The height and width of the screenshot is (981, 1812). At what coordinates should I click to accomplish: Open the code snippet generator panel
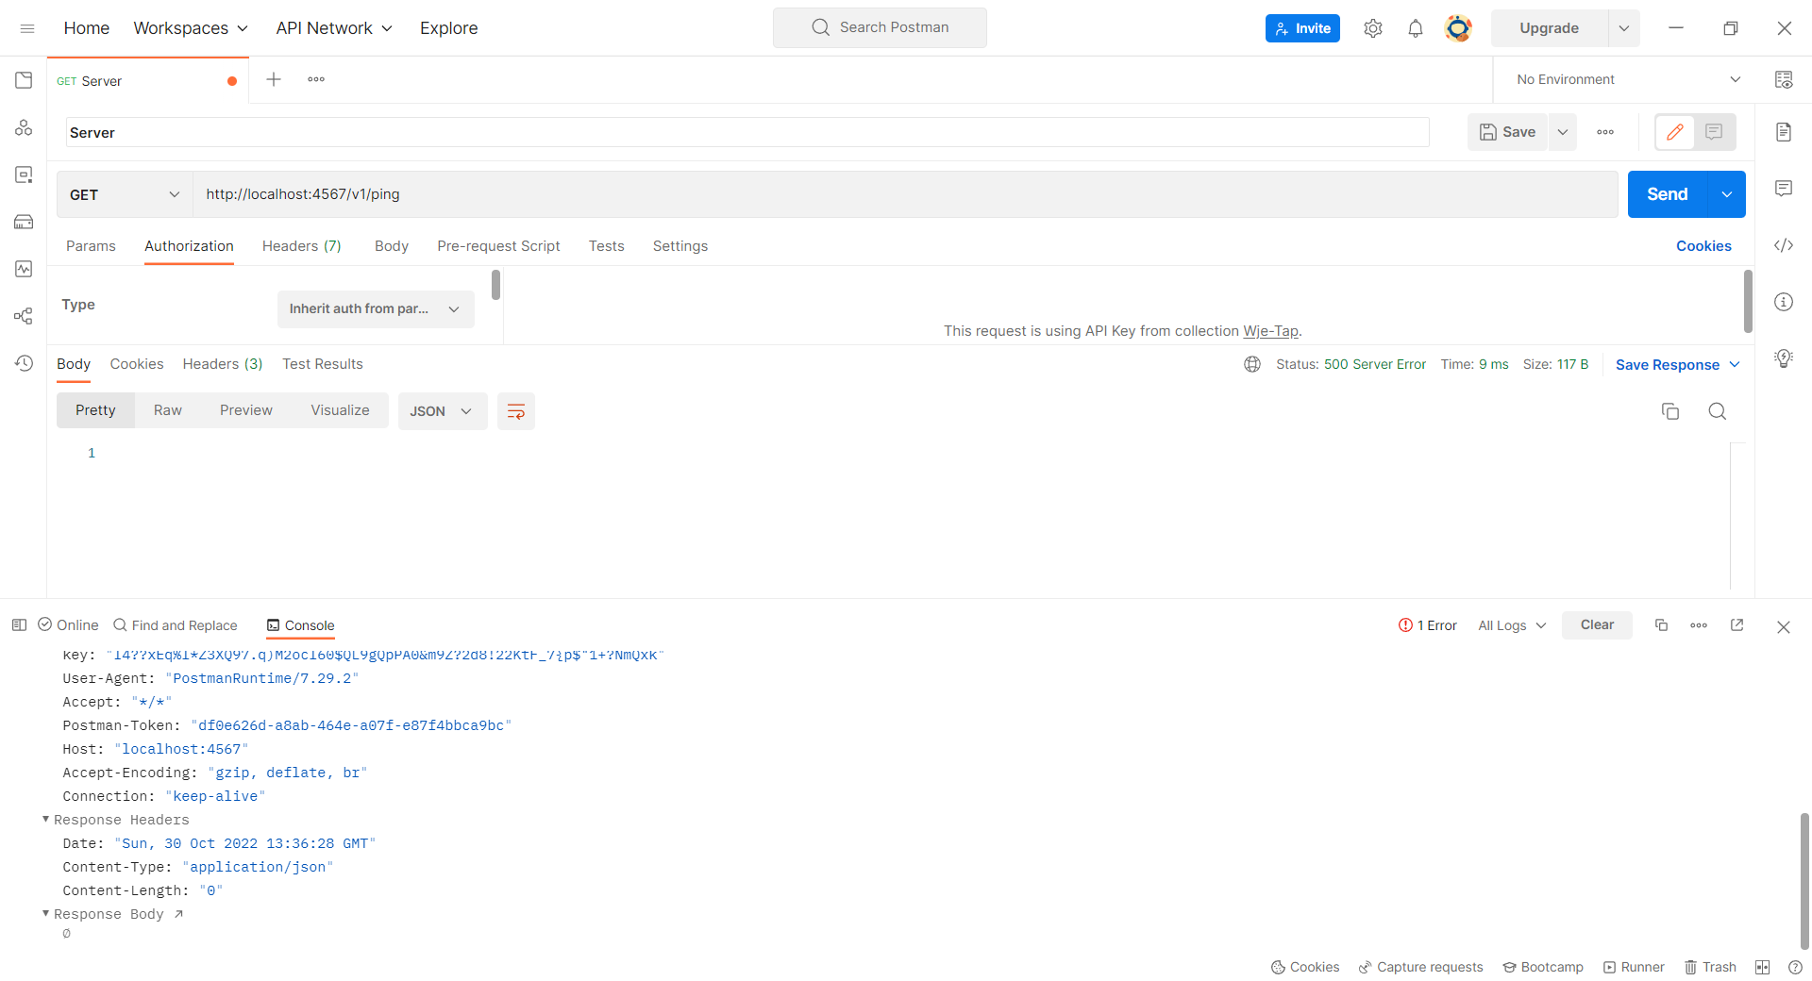tap(1784, 245)
